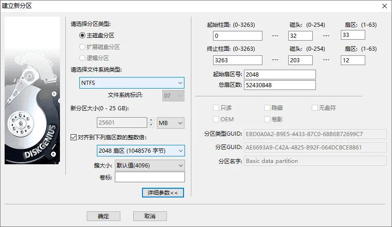Click the start 磁头 field with 32
392x227 pixels.
tap(300, 36)
